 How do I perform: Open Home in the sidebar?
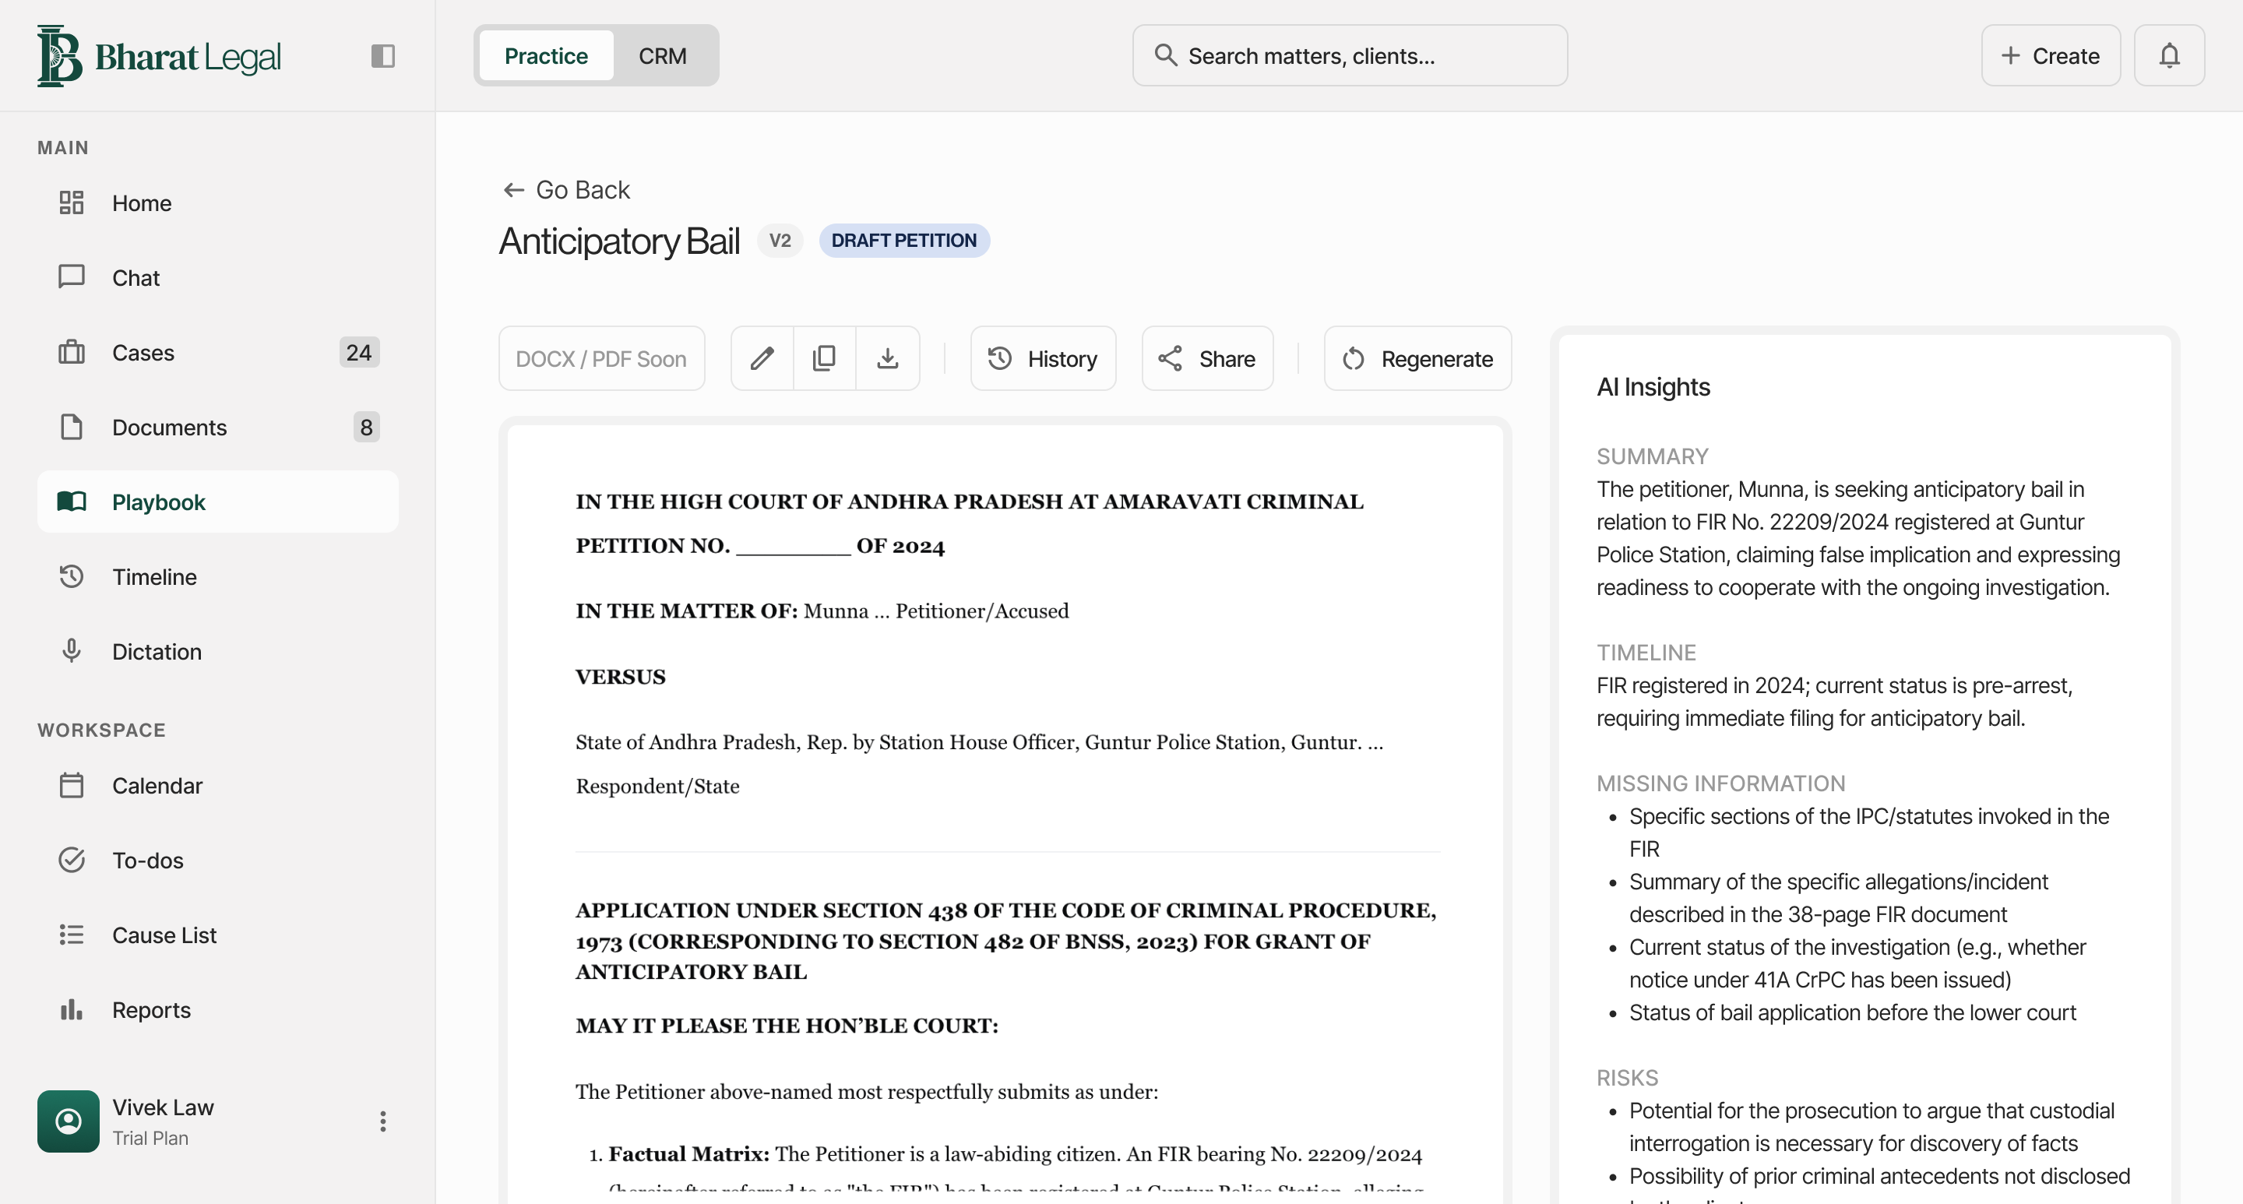218,202
